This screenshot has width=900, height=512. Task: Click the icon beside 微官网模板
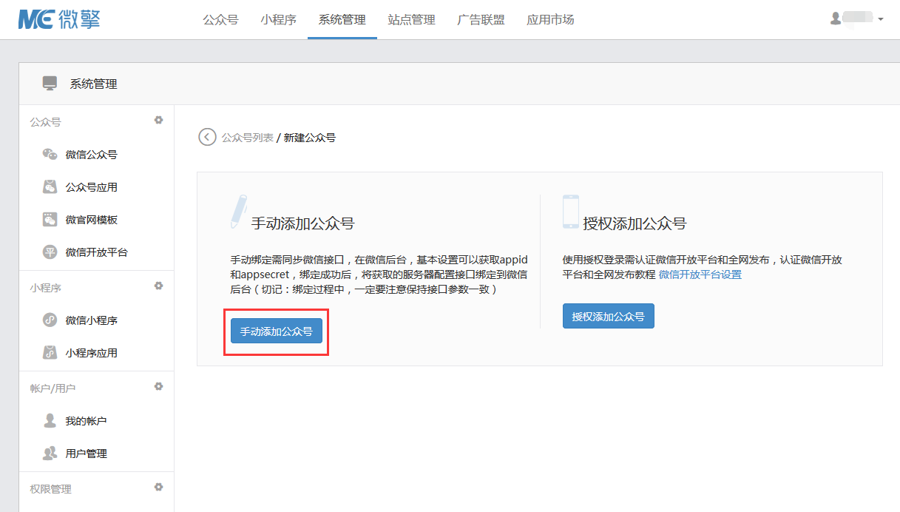(x=50, y=219)
